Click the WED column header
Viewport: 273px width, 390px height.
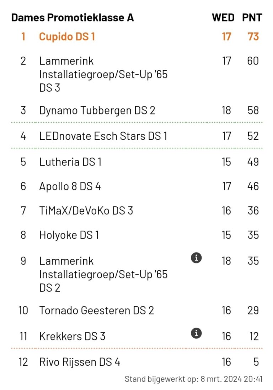223,17
